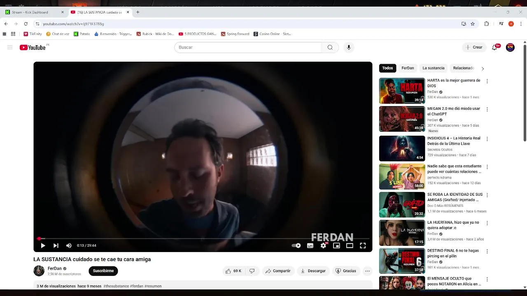The image size is (527, 296).
Task: Open Spring Forward bookmark
Action: point(235,34)
